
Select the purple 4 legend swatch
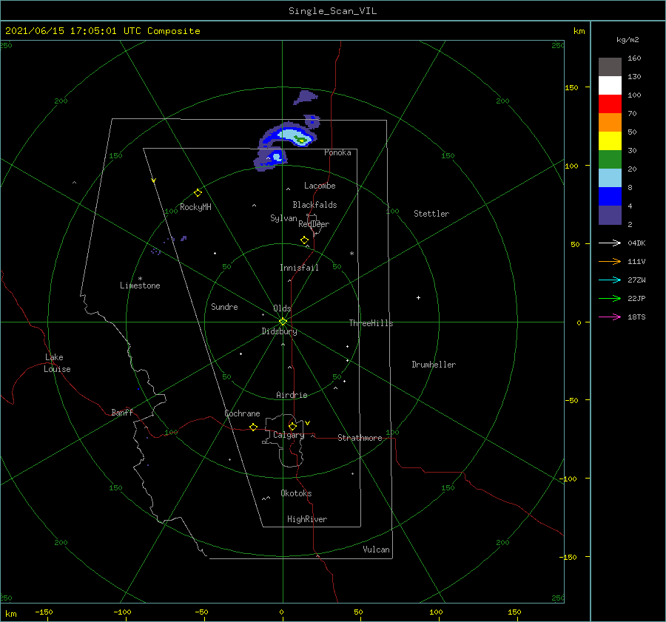tap(610, 214)
